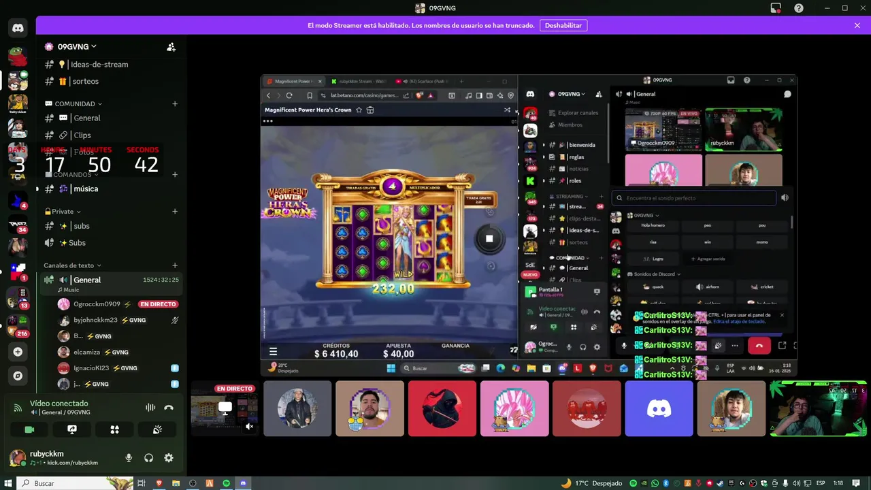This screenshot has height=490, width=871.
Task: Open User Settings gear icon
Action: 169,458
